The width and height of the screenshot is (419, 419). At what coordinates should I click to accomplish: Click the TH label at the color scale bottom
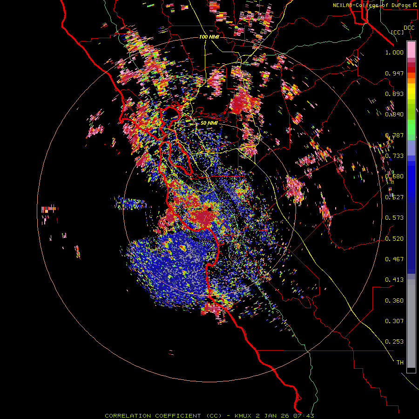(400, 363)
